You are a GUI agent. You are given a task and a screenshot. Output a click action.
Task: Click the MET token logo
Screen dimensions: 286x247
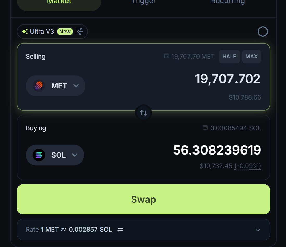39,86
